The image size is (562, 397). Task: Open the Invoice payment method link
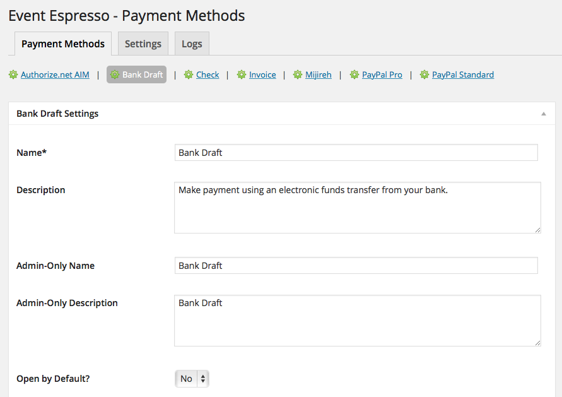pyautogui.click(x=262, y=74)
